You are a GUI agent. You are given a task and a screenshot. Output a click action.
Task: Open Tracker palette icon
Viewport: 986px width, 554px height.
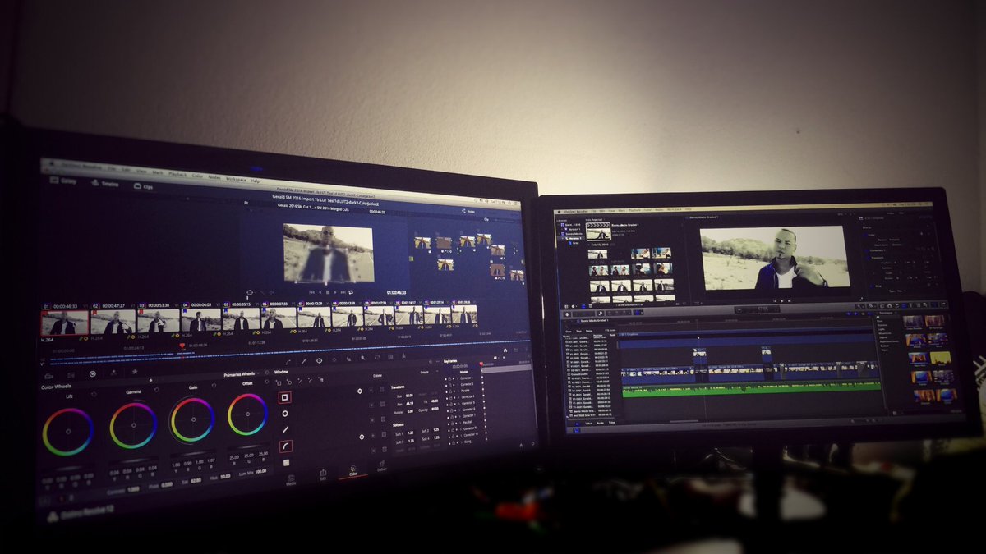tap(334, 360)
